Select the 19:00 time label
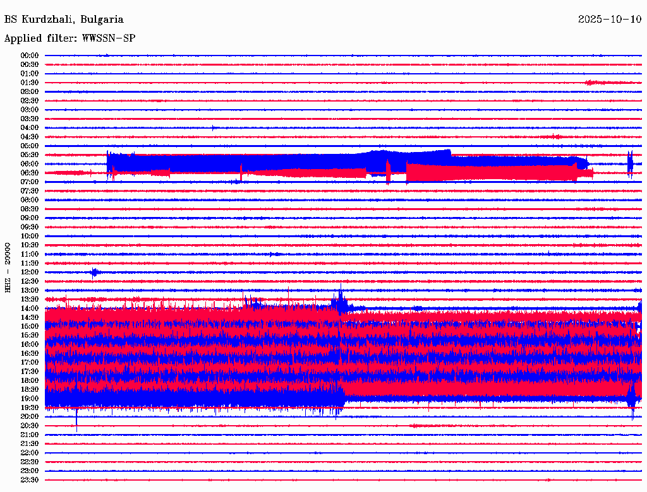The height and width of the screenshot is (492, 647). click(30, 399)
